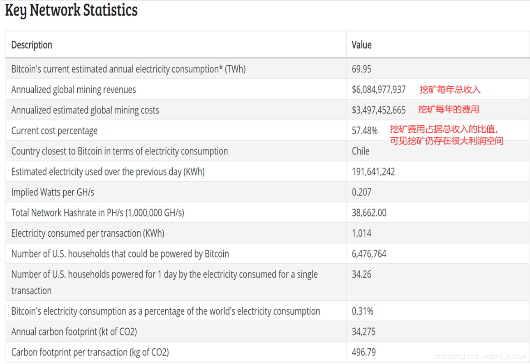Click the annual electricity consumption (TWh) description
Image resolution: width=530 pixels, height=364 pixels.
(x=128, y=69)
